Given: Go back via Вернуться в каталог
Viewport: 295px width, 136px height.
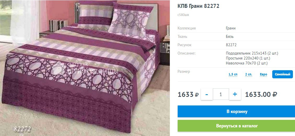Looking at the screenshot, I should pos(236,126).
